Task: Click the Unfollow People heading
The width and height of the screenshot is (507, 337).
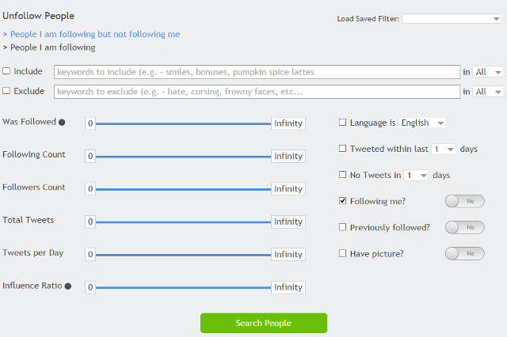Action: pyautogui.click(x=39, y=16)
